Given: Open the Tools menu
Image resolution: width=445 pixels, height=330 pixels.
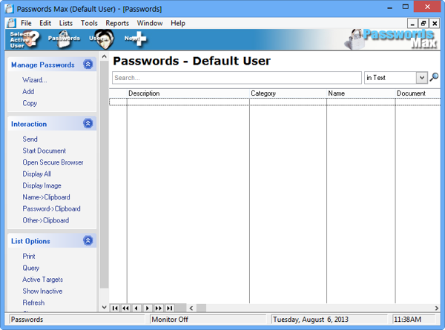Looking at the screenshot, I should pos(89,23).
